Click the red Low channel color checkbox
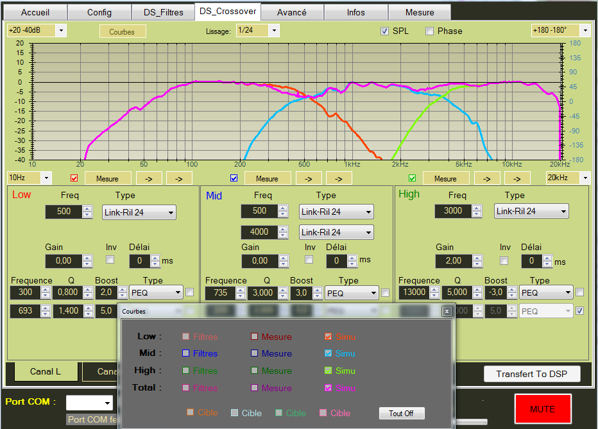This screenshot has height=429, width=598. [x=74, y=178]
